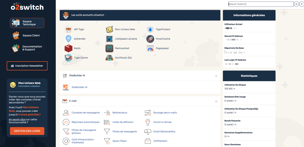Go to Documentation & Support

point(27,48)
